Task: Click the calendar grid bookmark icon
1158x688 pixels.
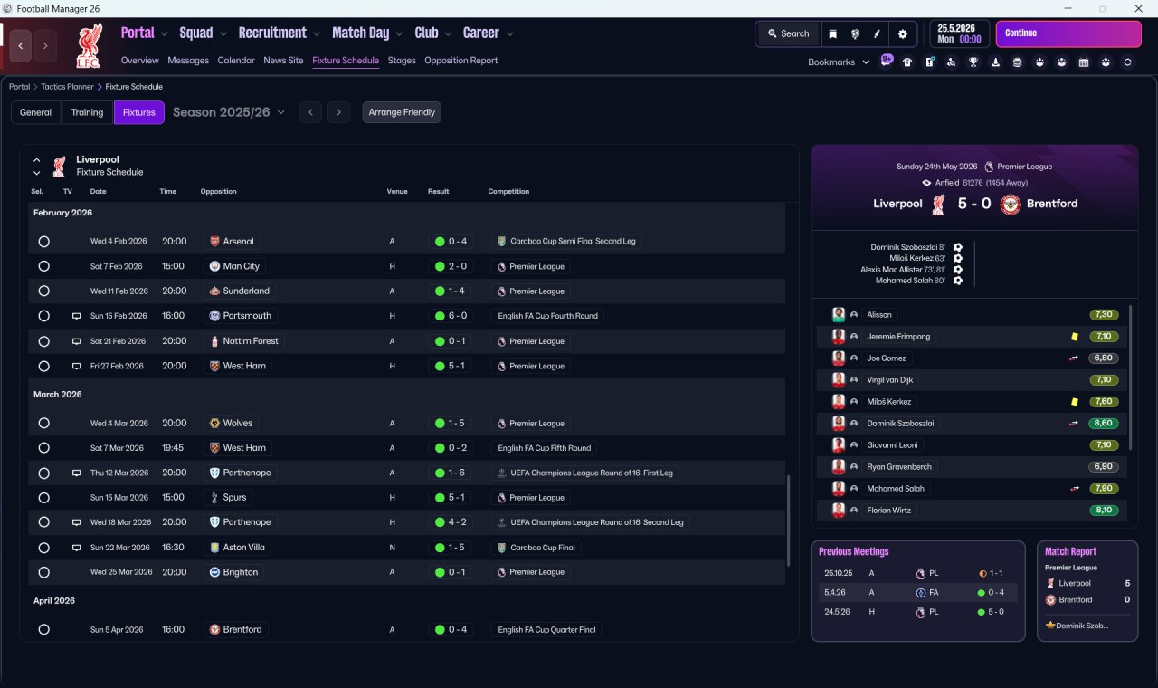Action: [1084, 62]
